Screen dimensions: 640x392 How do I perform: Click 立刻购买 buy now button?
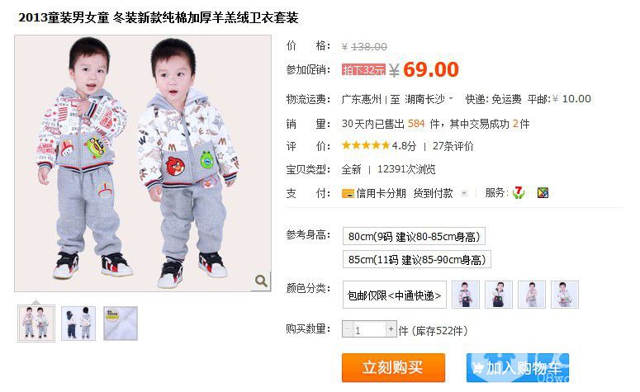[393, 367]
